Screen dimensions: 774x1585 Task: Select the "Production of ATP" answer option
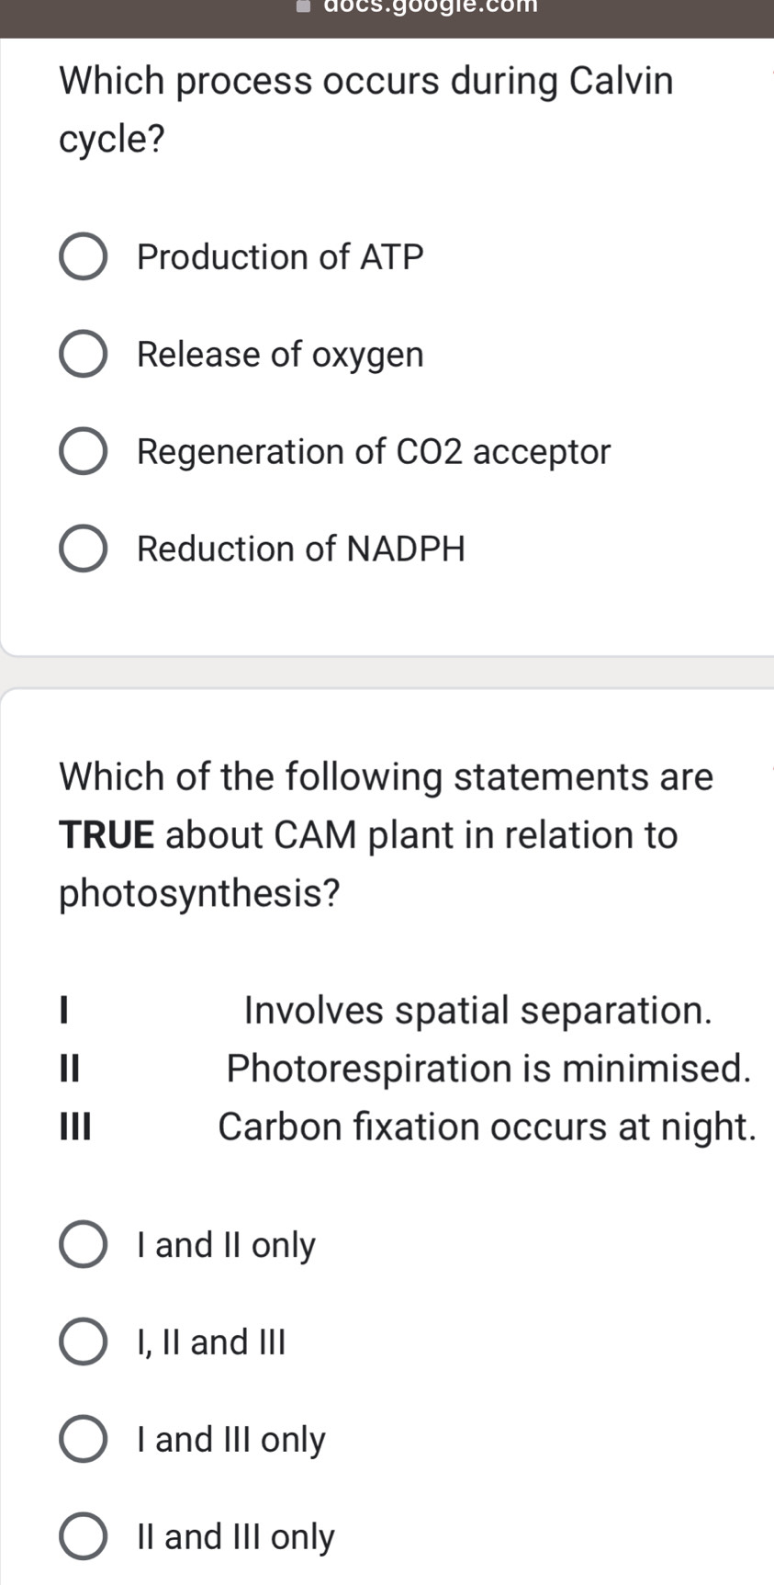pos(84,256)
